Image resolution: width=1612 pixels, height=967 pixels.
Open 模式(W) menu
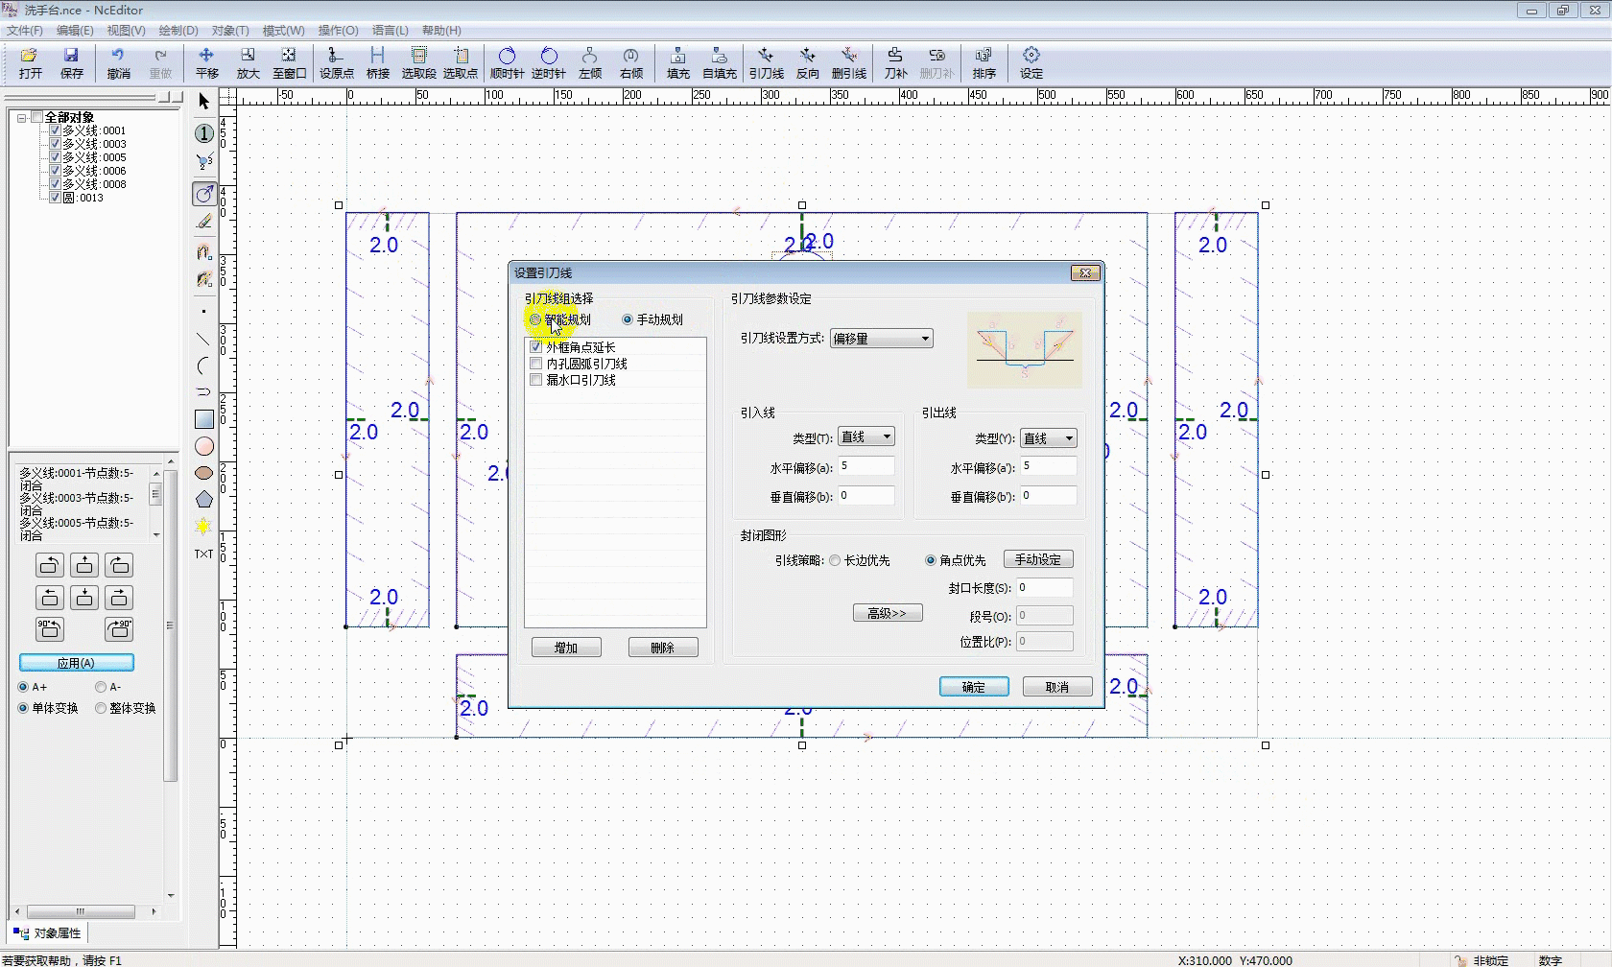283,31
